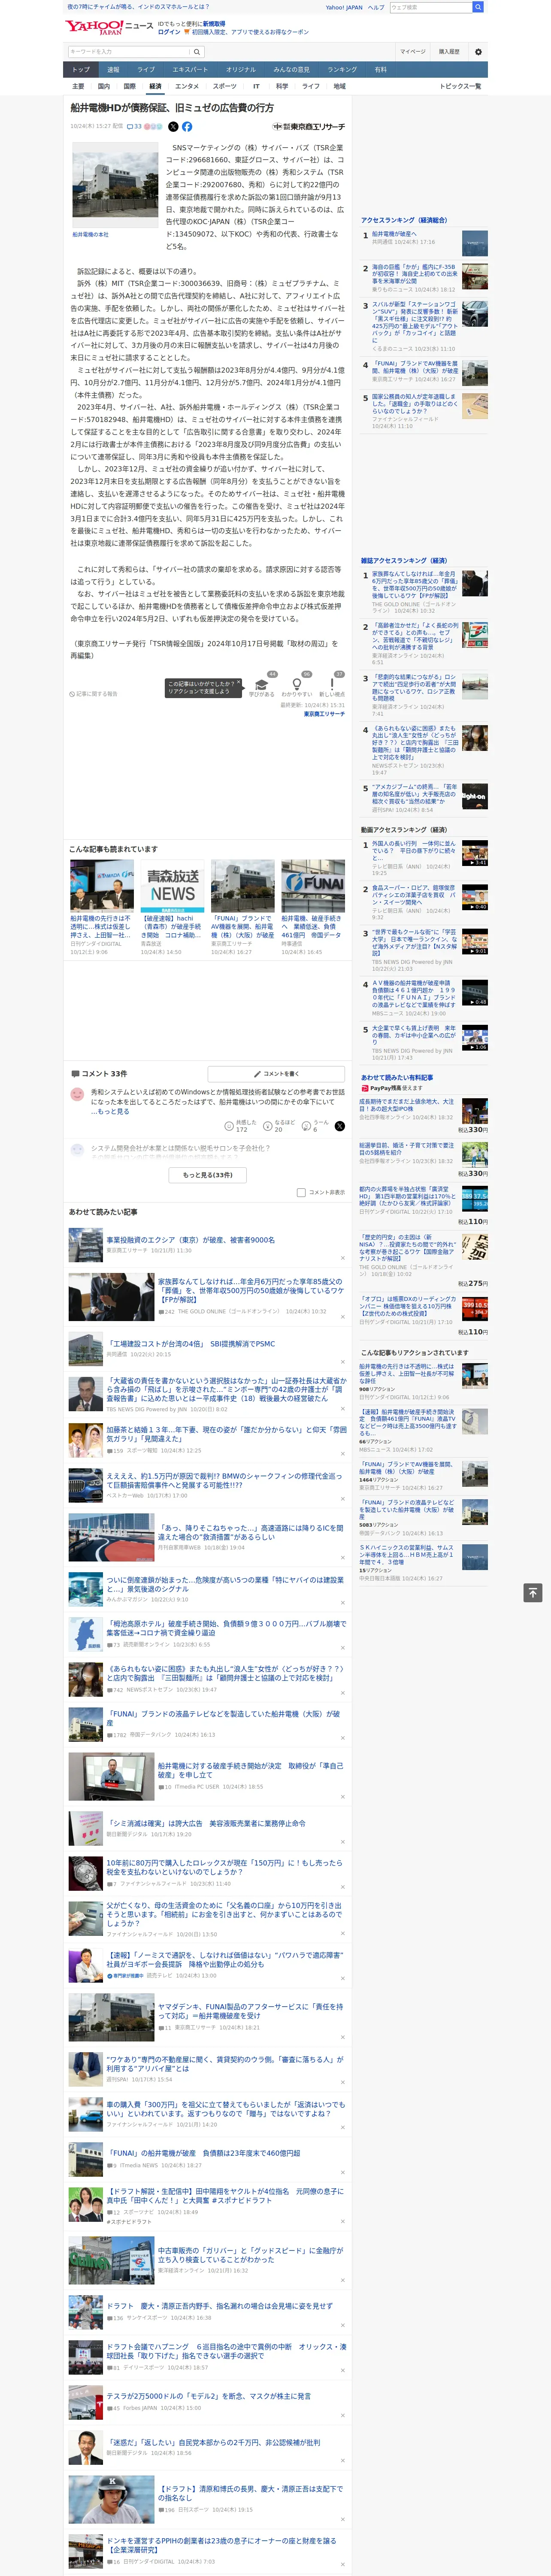Screen dimensions: 551x2576
Task: Click 東京商工リサーチ link below the article
Action: click(x=324, y=714)
